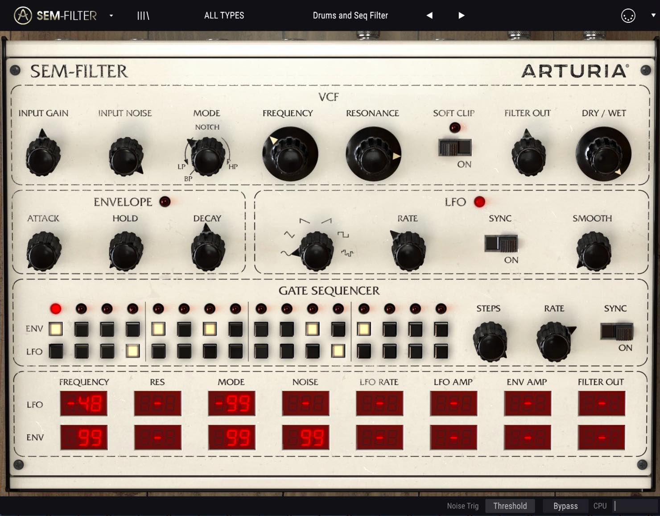
Task: Click LFO Frequency modulation display showing -48
Action: tap(84, 404)
